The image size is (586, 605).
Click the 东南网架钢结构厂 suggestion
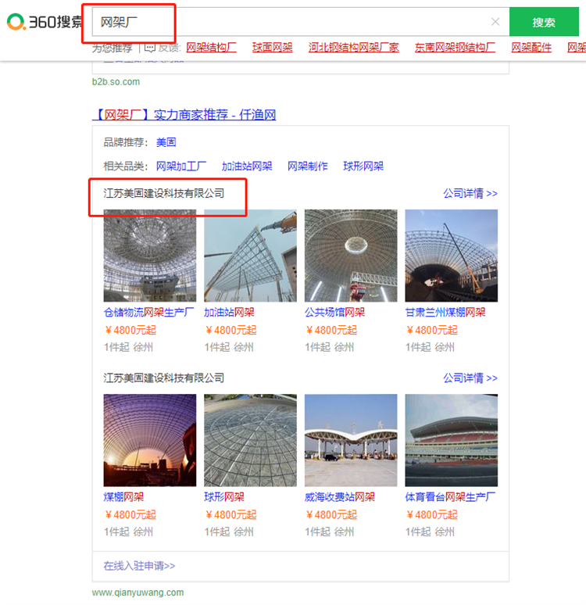455,48
